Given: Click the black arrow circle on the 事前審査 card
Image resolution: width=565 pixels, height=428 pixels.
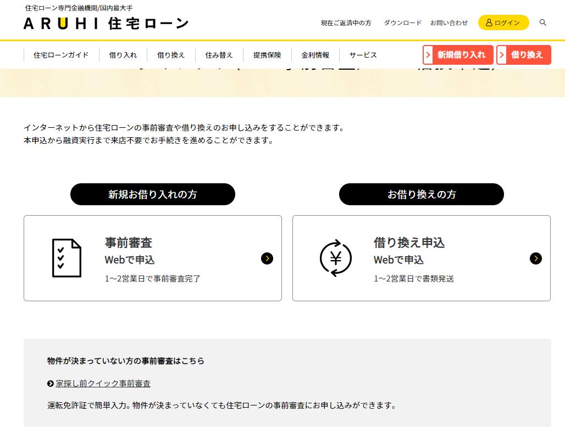Looking at the screenshot, I should point(267,258).
